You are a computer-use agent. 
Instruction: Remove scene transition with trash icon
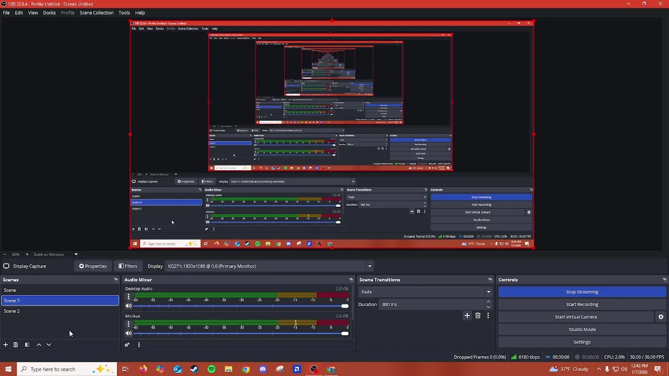478,315
